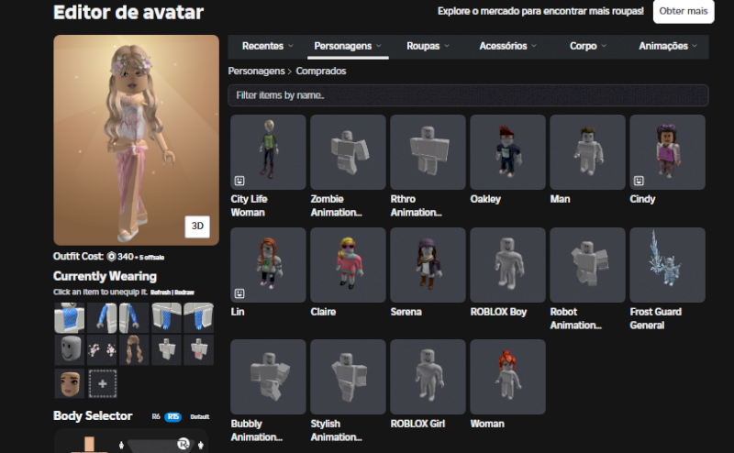Expand the Recentes dropdown arrow
This screenshot has height=453, width=734.
pos(291,46)
